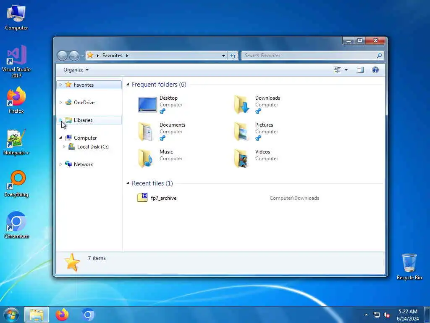Screen dimensions: 430x323
Task: Select the Music folder icon
Action: [x=145, y=158]
